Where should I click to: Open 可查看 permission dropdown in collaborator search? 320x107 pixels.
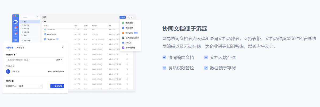pyautogui.click(x=59, y=60)
